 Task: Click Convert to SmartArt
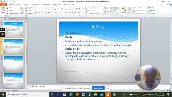pyautogui.click(x=94, y=13)
